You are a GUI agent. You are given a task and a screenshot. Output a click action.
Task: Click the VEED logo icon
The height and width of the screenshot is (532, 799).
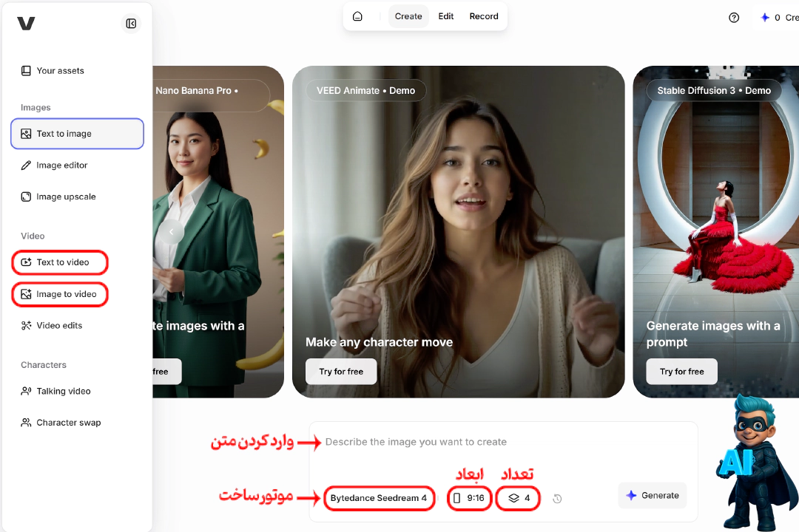click(27, 24)
